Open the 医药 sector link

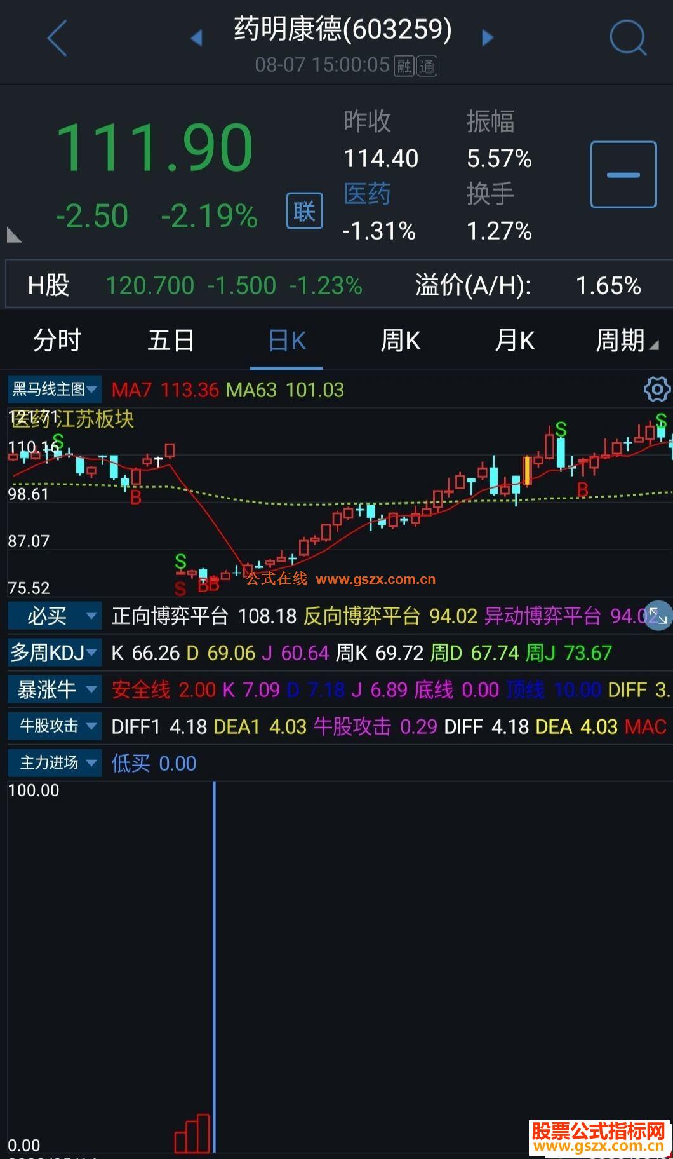[x=367, y=194]
